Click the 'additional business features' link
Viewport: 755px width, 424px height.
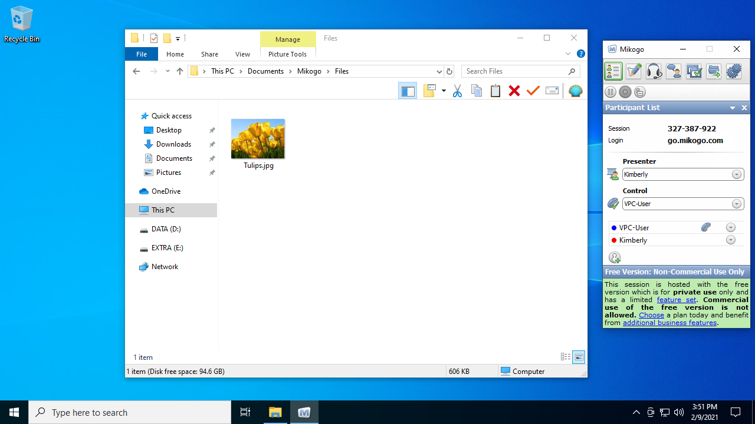669,323
